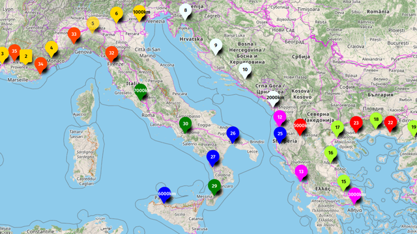The image size is (417, 234).
Task: Click the red marker numbered 23
Action: click(356, 124)
